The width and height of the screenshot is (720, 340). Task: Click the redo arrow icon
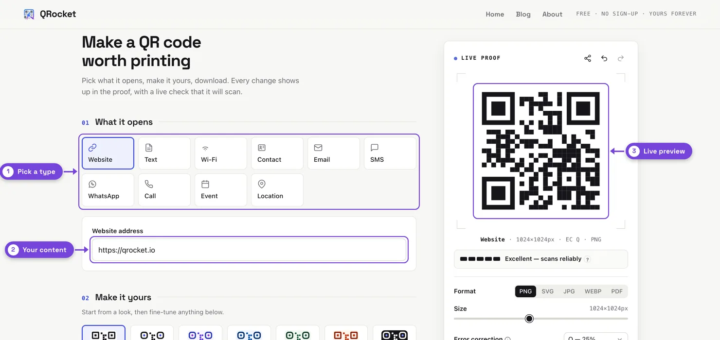pyautogui.click(x=621, y=58)
